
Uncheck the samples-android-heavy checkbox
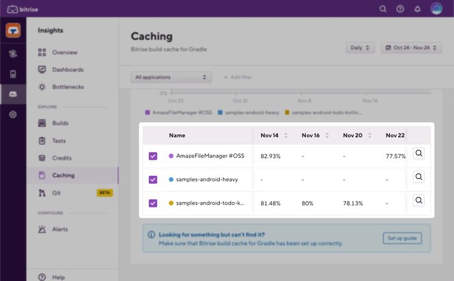click(153, 180)
